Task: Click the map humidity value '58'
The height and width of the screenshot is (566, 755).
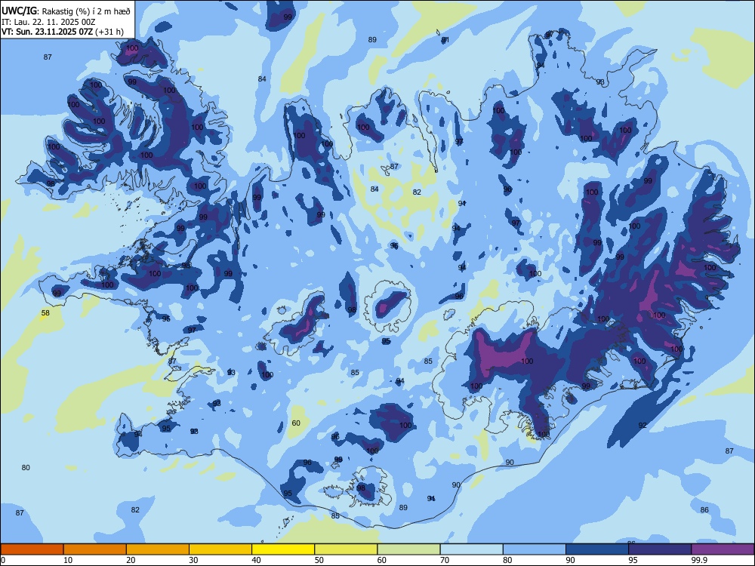Action: coord(45,313)
